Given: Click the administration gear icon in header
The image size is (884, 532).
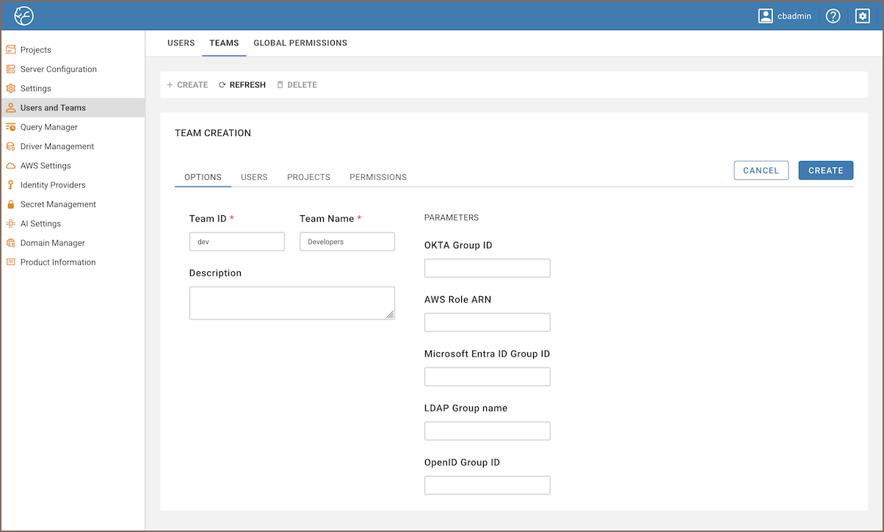Looking at the screenshot, I should pos(863,15).
